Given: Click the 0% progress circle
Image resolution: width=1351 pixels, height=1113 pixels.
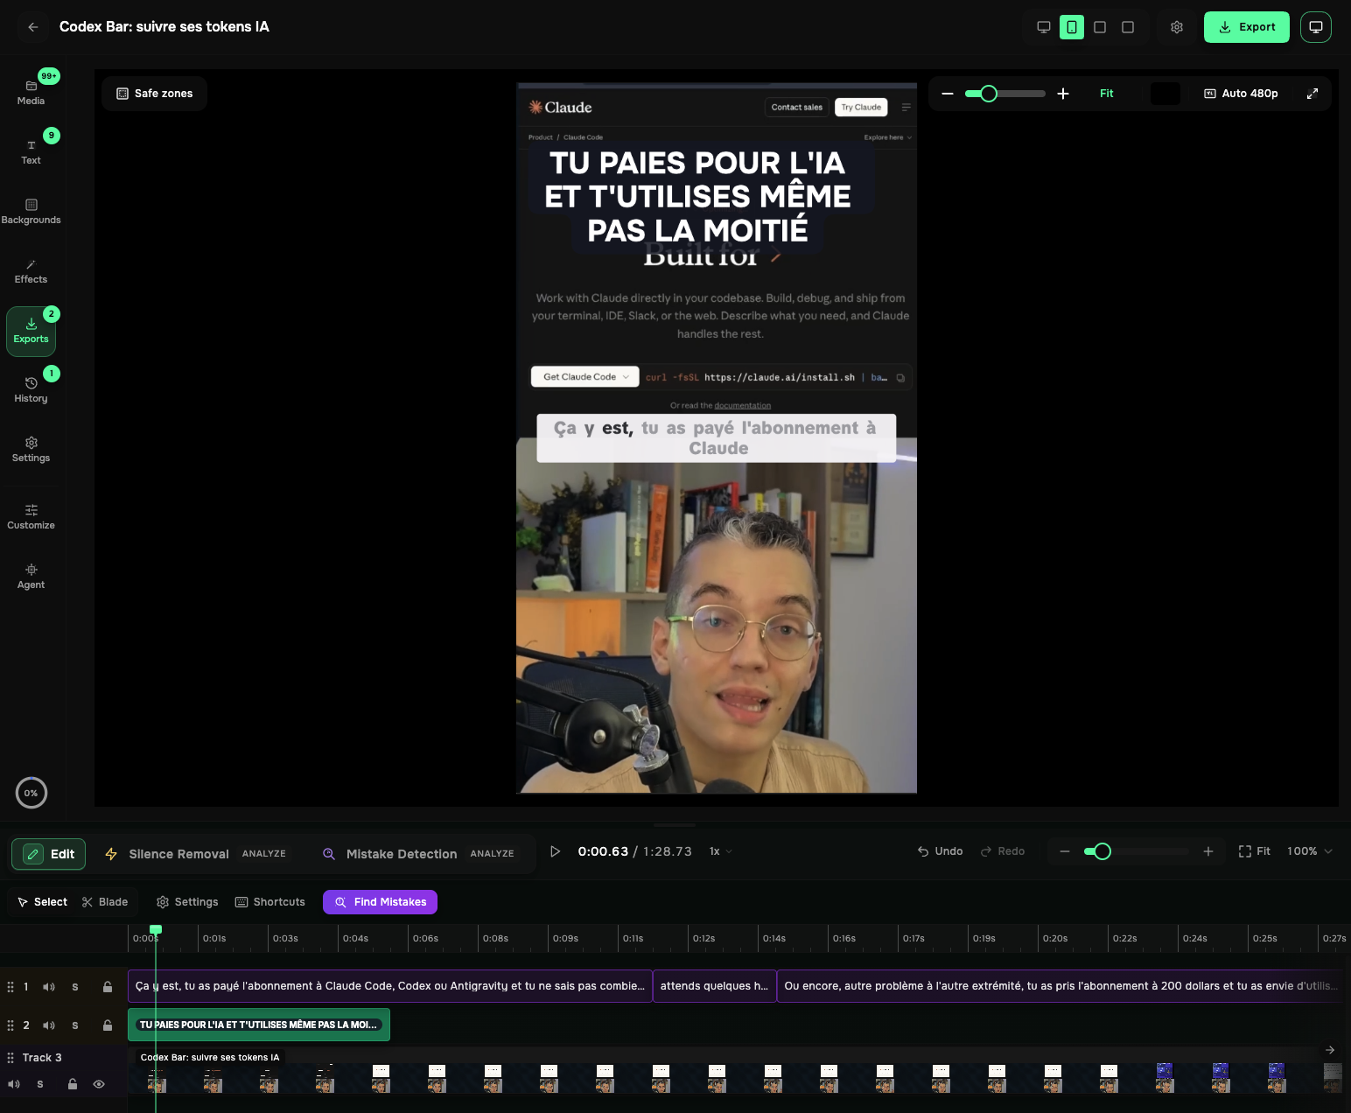Looking at the screenshot, I should pos(31,793).
